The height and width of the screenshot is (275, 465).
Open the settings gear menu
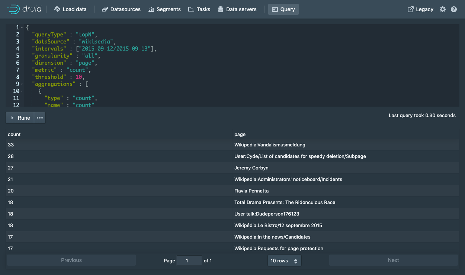click(x=443, y=9)
